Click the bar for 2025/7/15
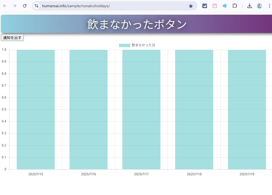This screenshot has height=195, width=272. [36, 109]
